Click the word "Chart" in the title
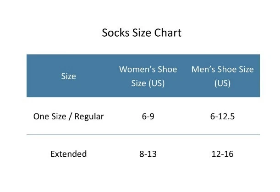The height and width of the screenshot is (192, 280). 168,33
